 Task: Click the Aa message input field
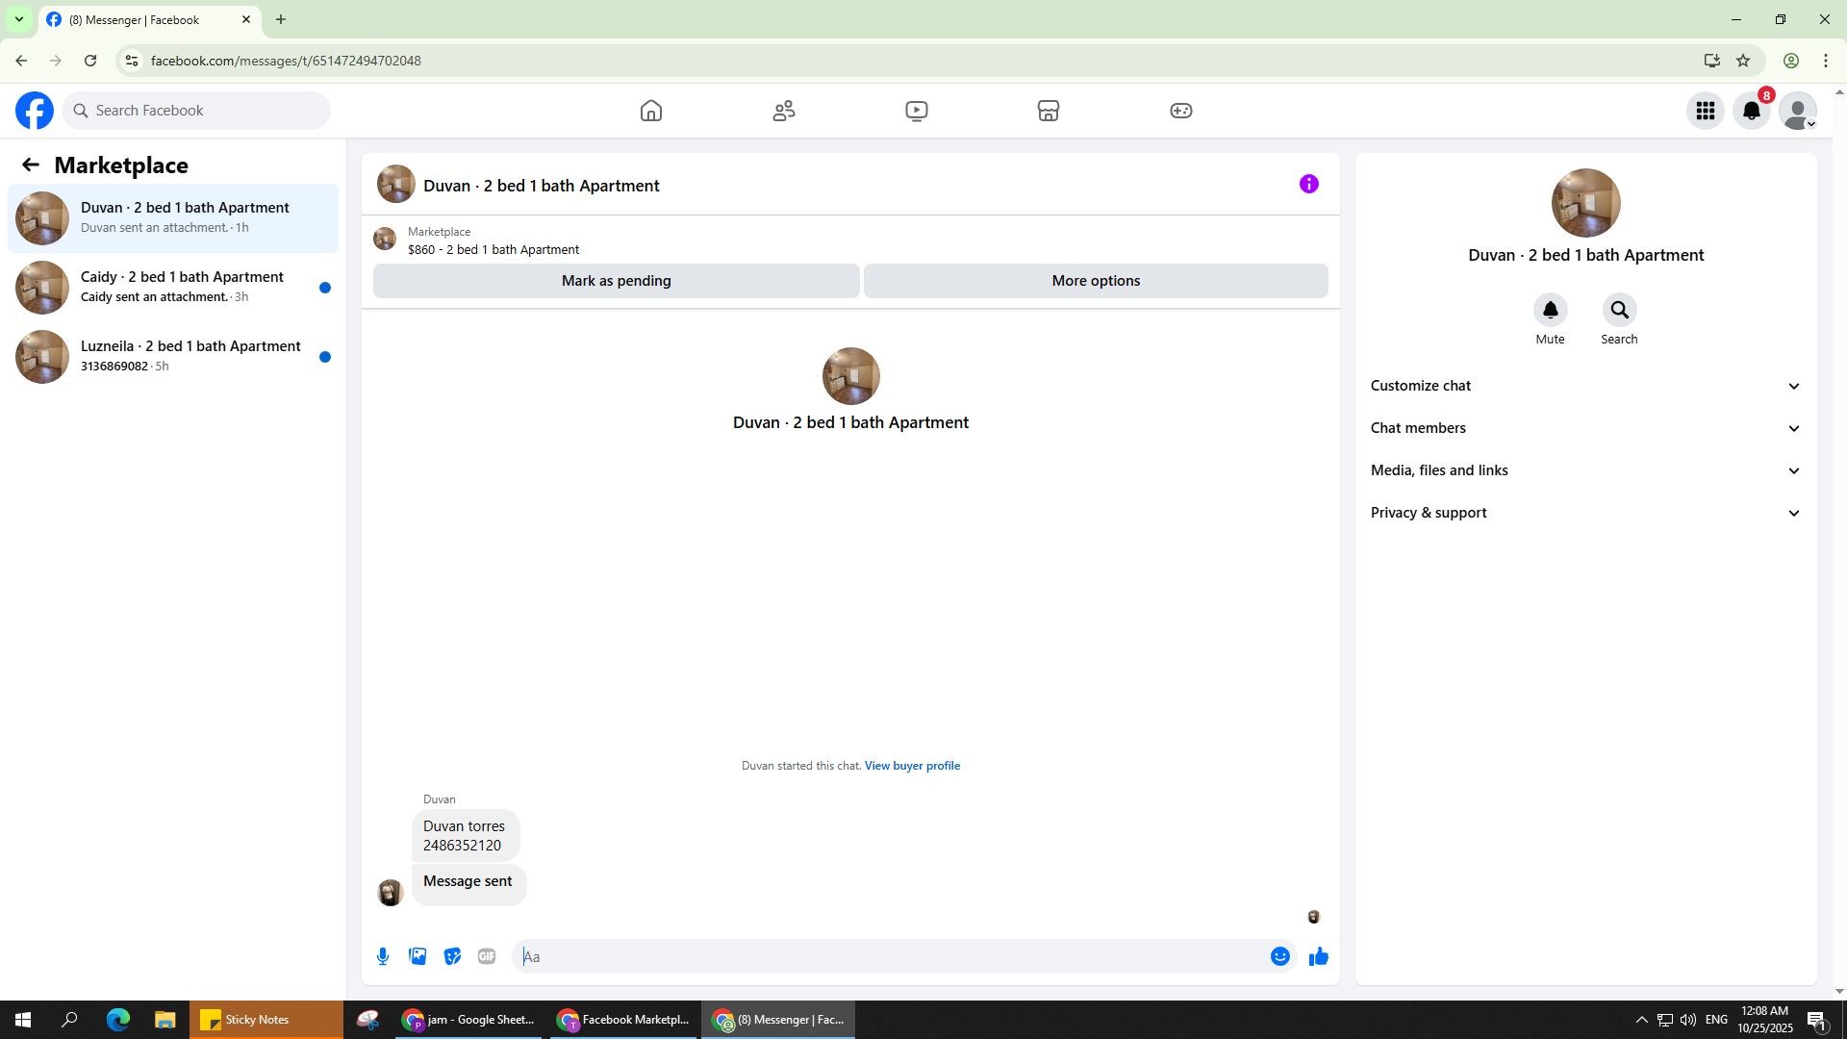coord(890,956)
